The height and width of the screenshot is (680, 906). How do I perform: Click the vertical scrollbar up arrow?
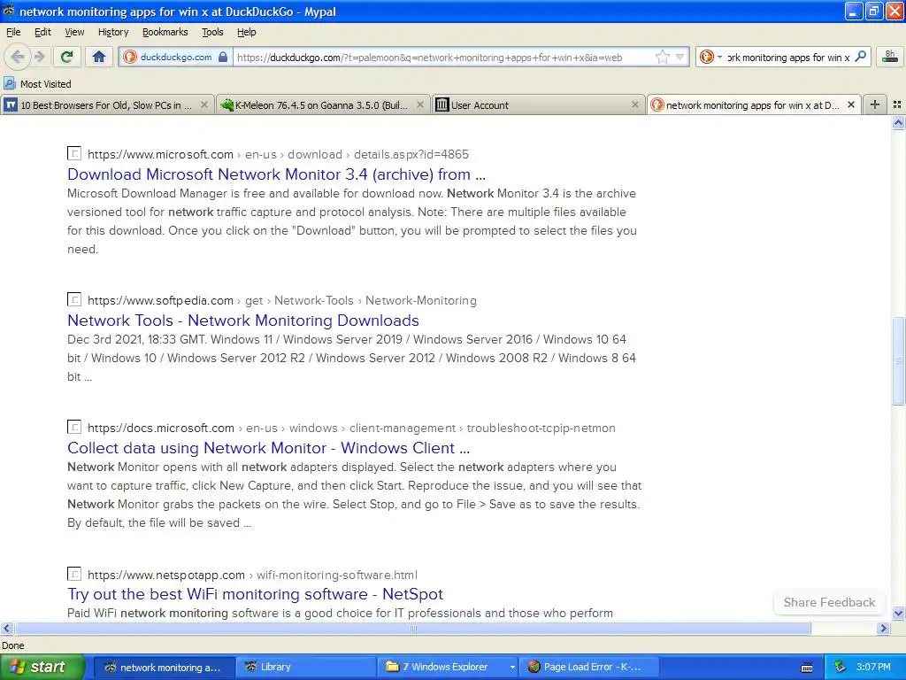coord(898,122)
